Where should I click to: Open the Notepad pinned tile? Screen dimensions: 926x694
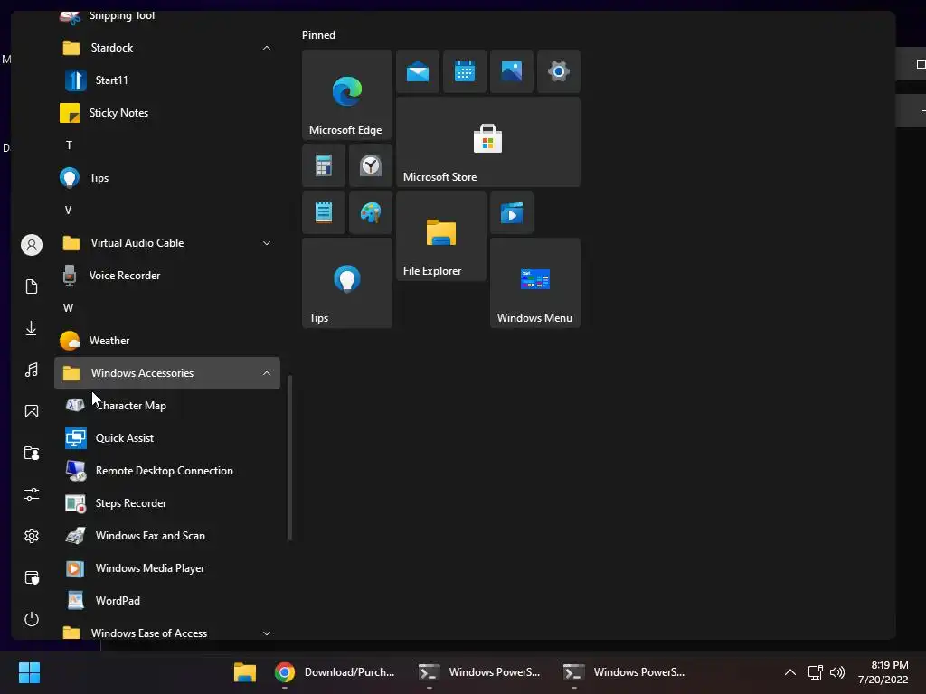pos(324,212)
